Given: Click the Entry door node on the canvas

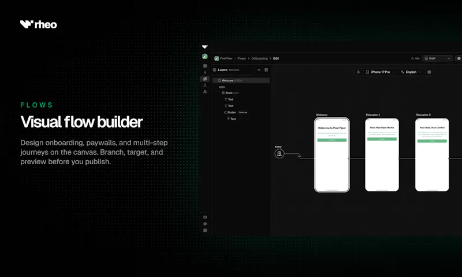Looking at the screenshot, I should [x=280, y=153].
